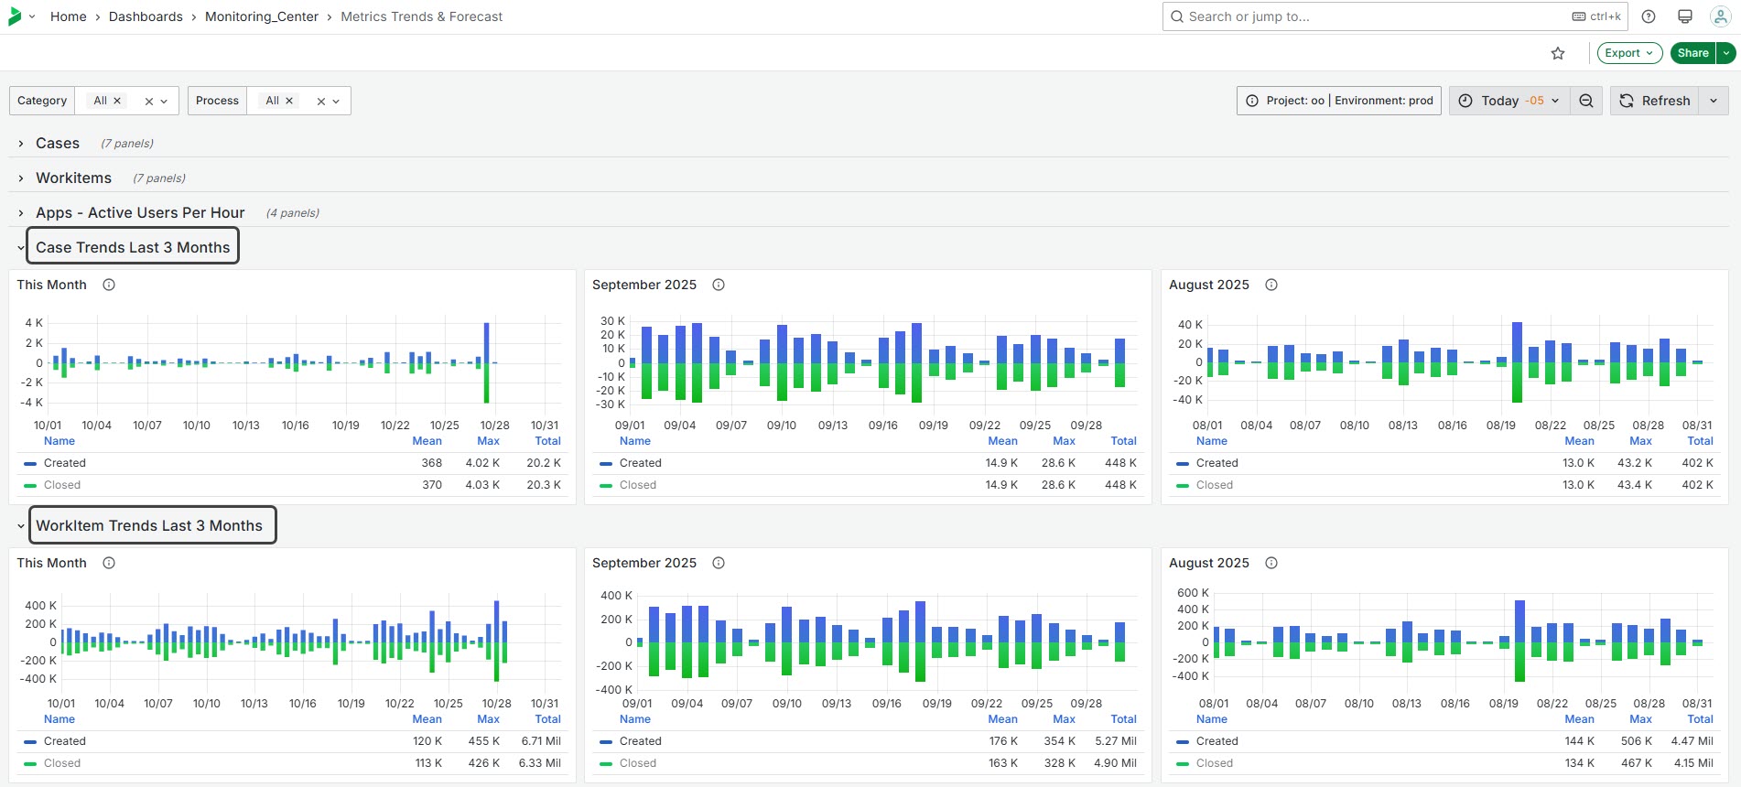Click the zoom out time range icon

click(x=1586, y=101)
